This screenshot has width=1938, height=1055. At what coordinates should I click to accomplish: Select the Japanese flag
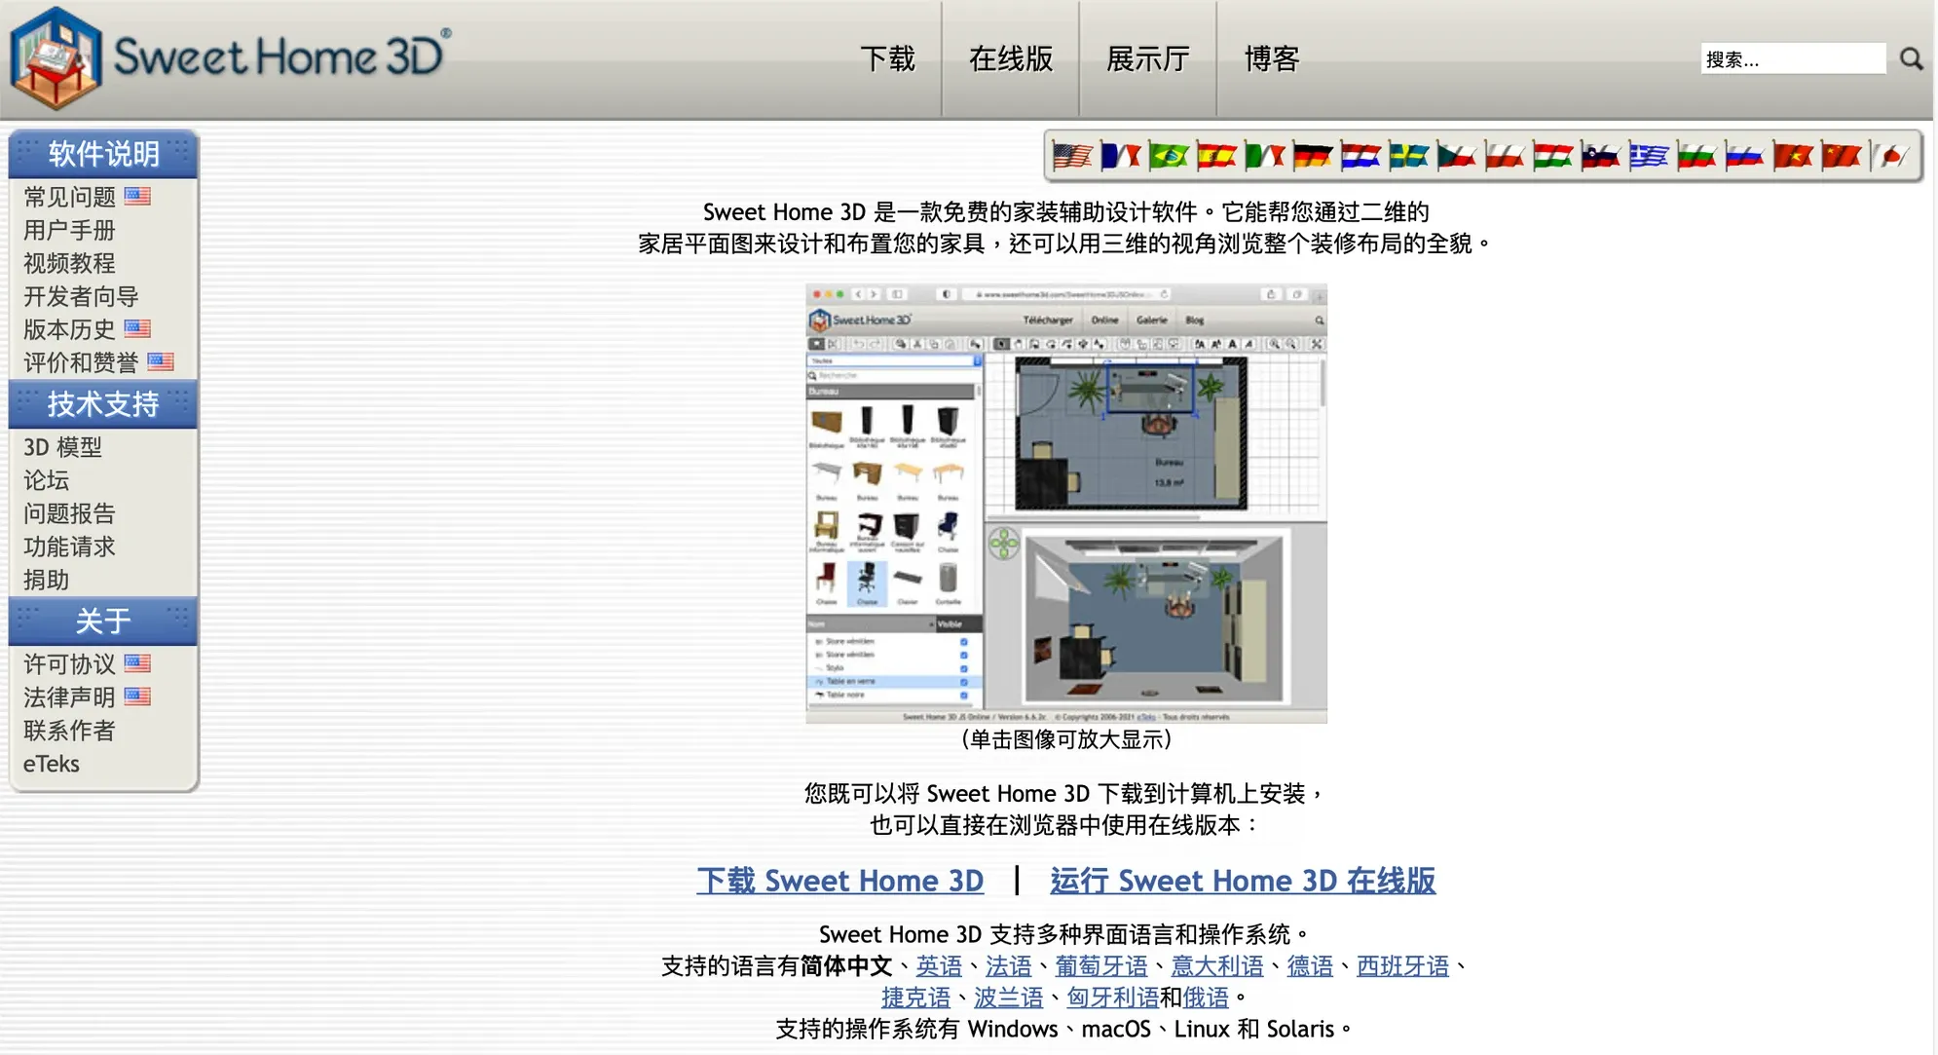1889,156
